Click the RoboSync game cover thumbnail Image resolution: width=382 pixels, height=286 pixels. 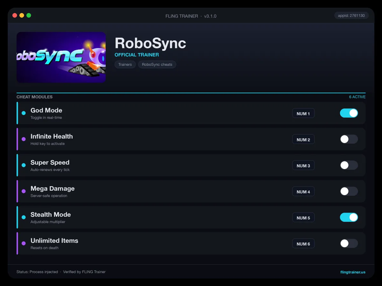click(x=61, y=57)
